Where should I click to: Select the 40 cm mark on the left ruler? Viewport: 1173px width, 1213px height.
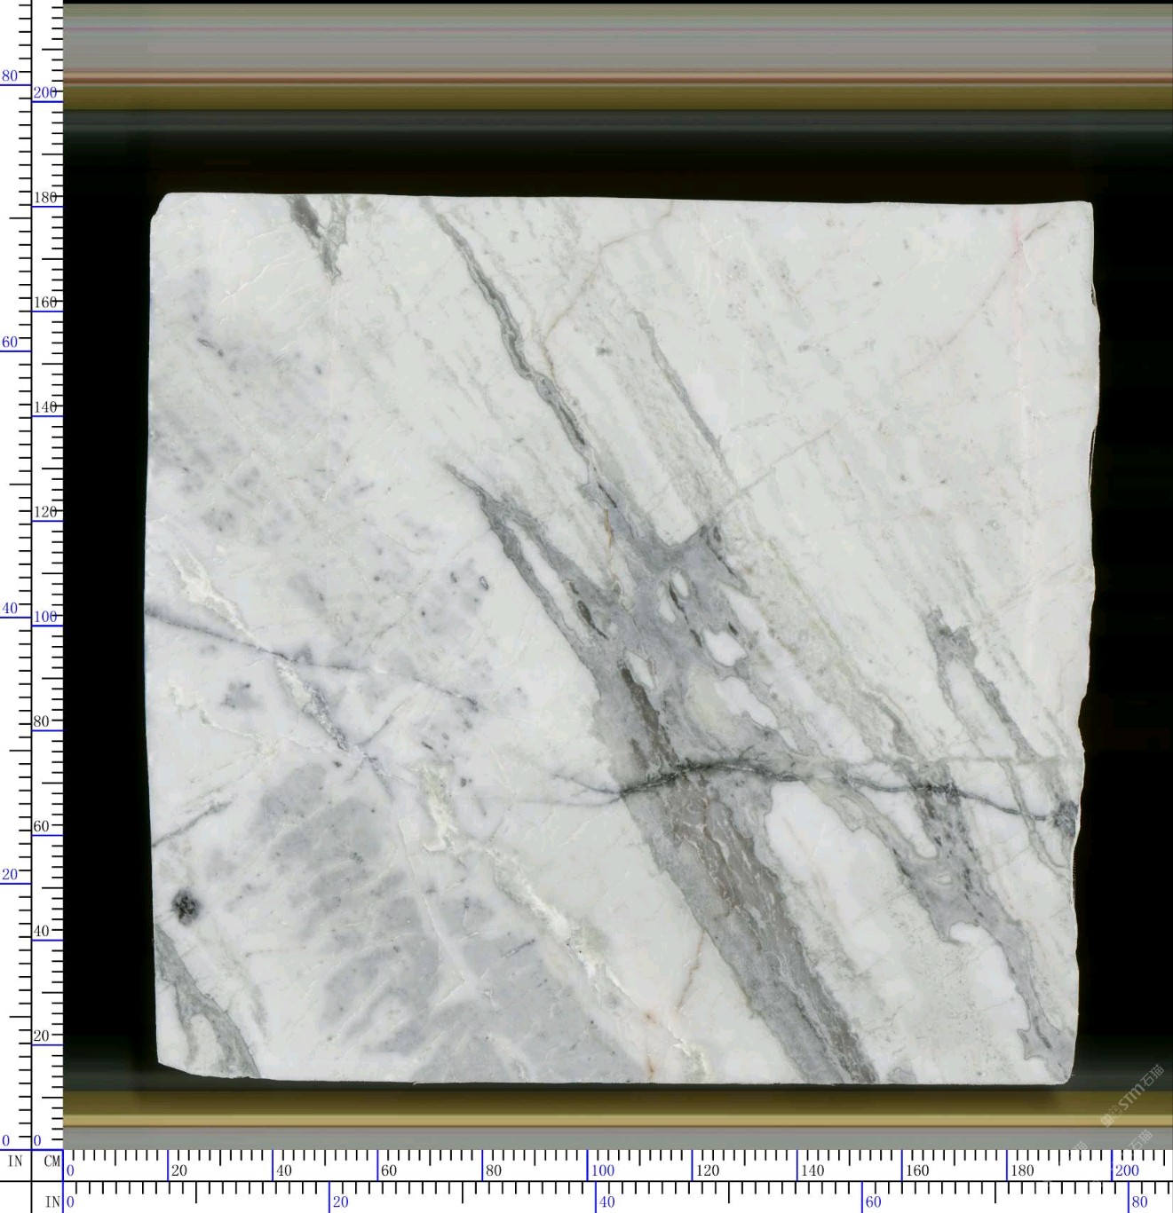coord(42,932)
